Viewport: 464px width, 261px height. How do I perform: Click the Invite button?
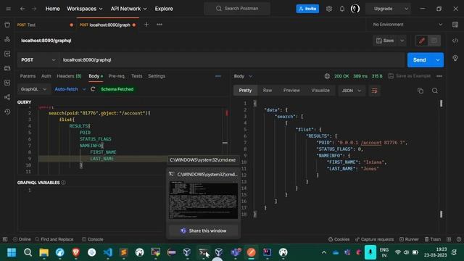307,9
